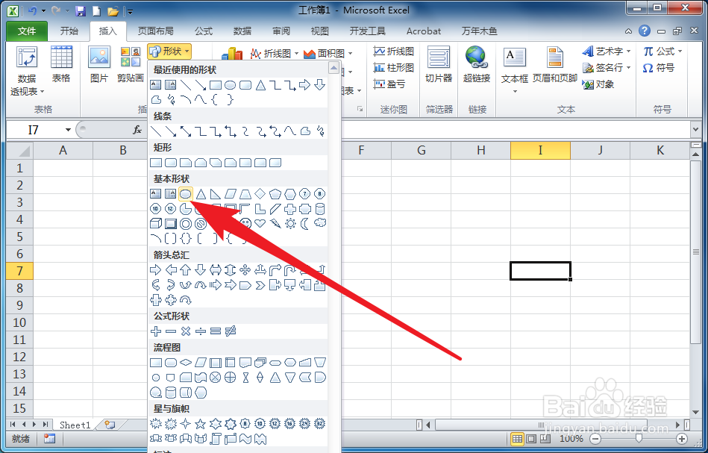Image resolution: width=708 pixels, height=453 pixels.
Task: Insert a 柱形图 column sparkline
Action: point(394,68)
